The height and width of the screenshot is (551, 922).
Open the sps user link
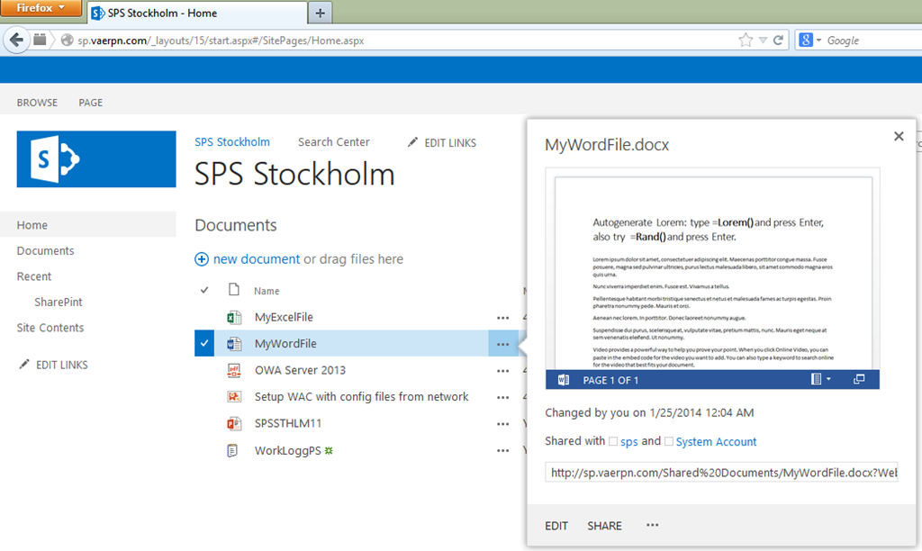[628, 442]
